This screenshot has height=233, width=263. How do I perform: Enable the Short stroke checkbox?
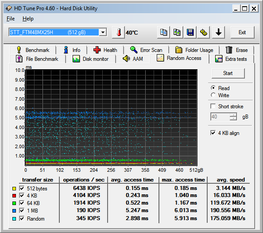(213, 106)
